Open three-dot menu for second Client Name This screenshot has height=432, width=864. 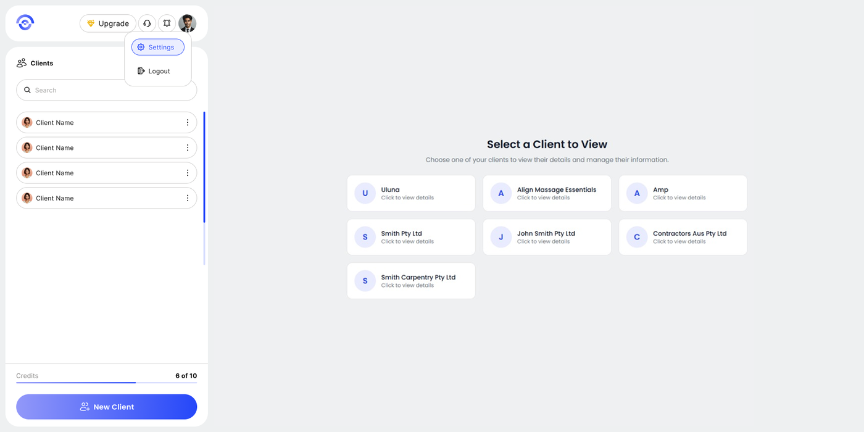(188, 147)
